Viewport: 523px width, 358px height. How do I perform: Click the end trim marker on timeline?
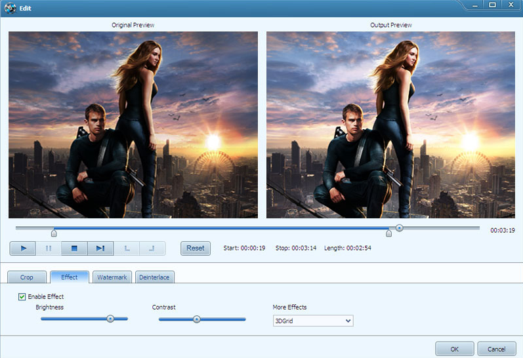pos(388,233)
